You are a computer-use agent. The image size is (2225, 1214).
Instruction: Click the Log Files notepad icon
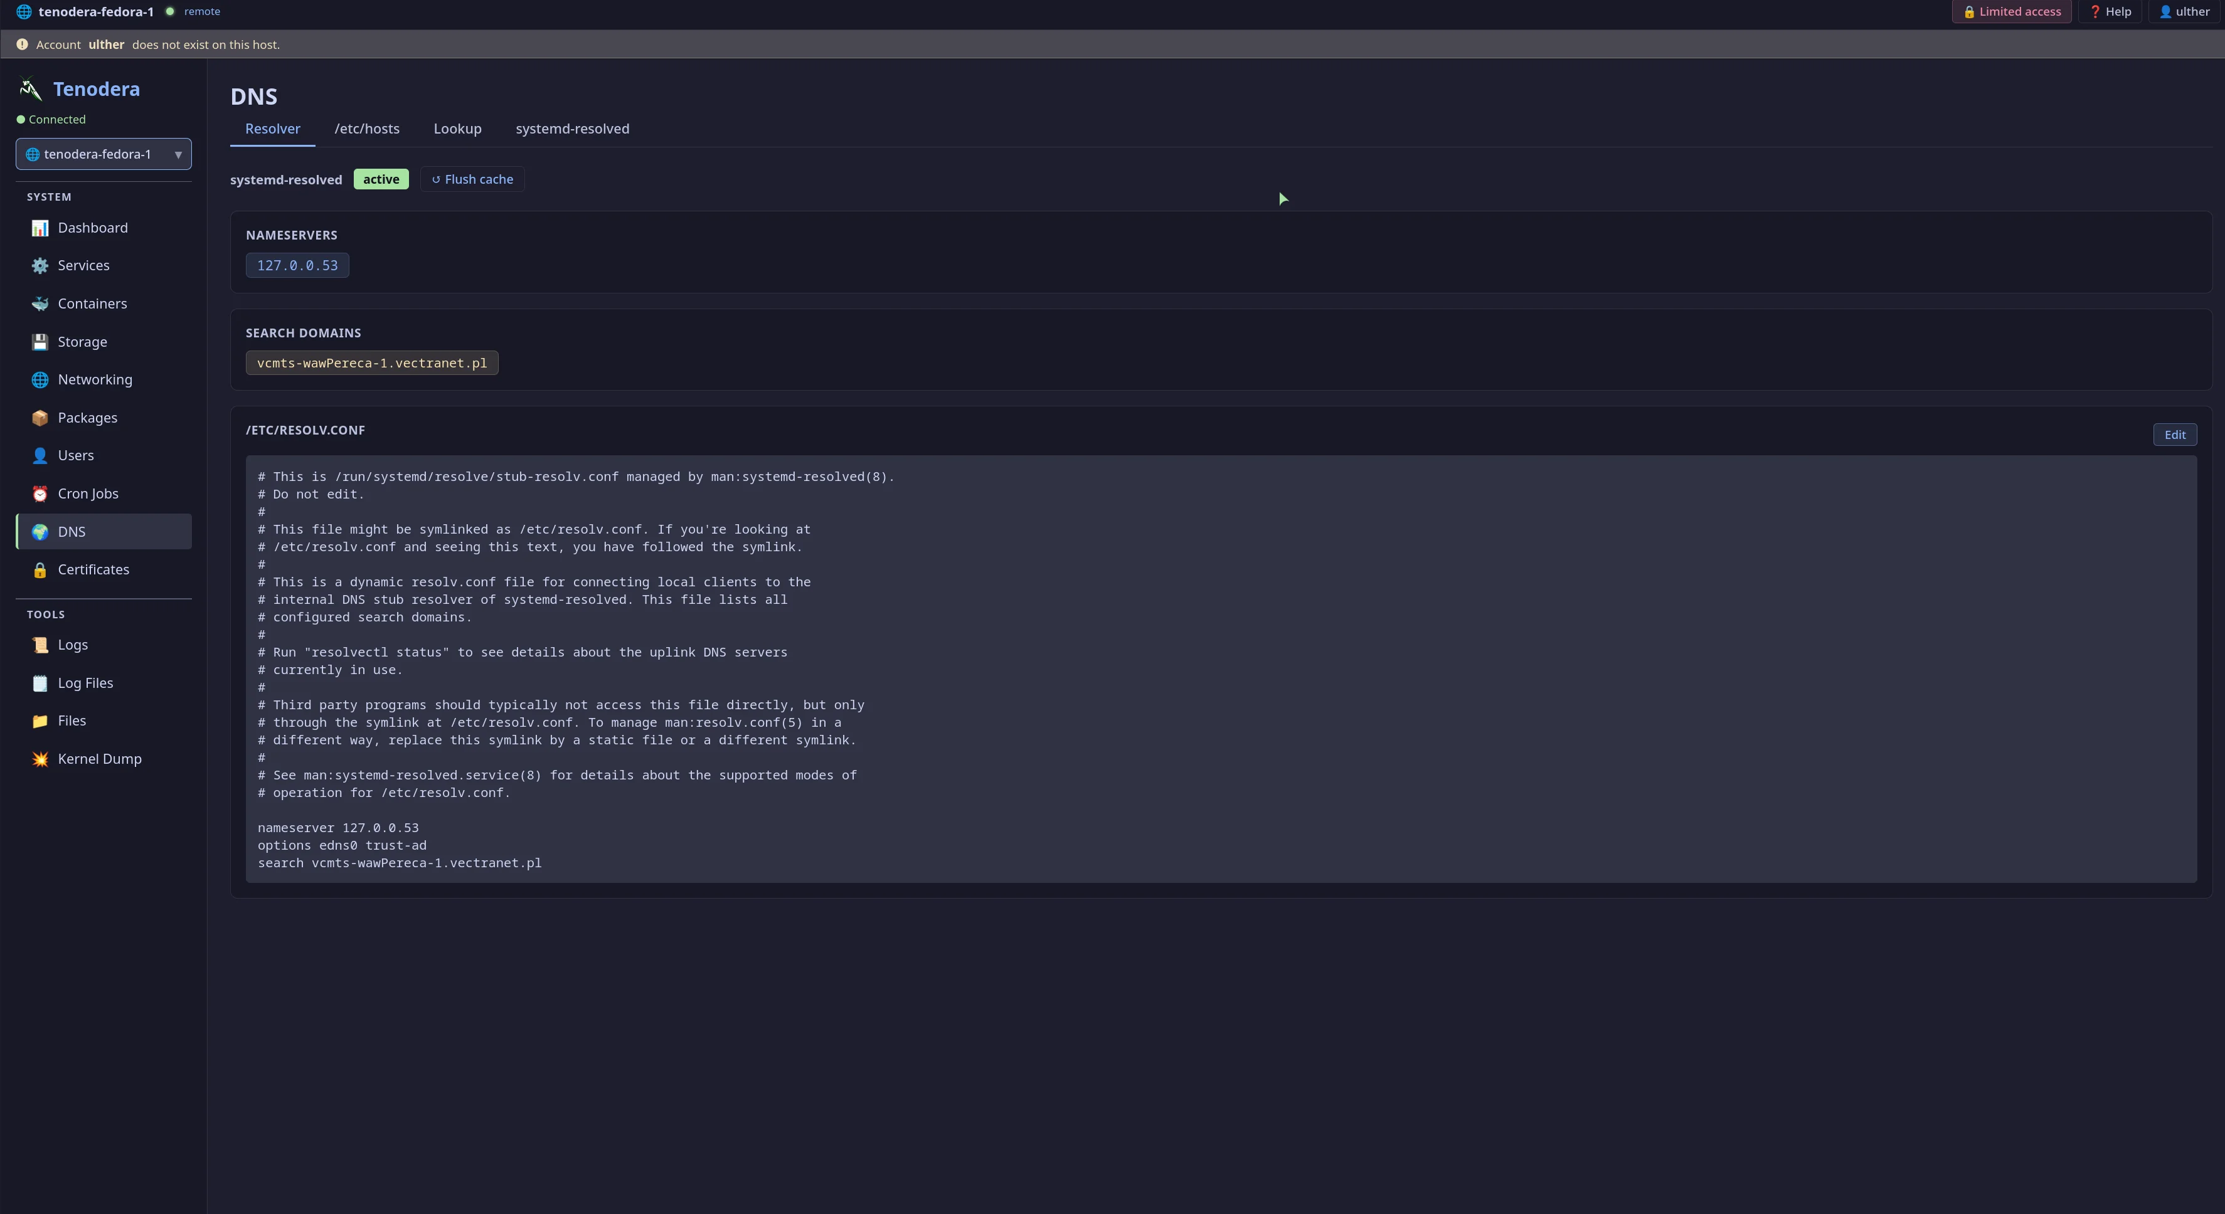click(x=40, y=683)
